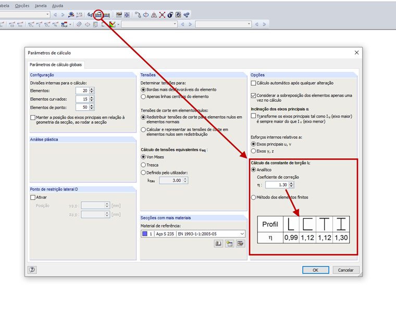Confirm the dialog with OK

pos(315,270)
